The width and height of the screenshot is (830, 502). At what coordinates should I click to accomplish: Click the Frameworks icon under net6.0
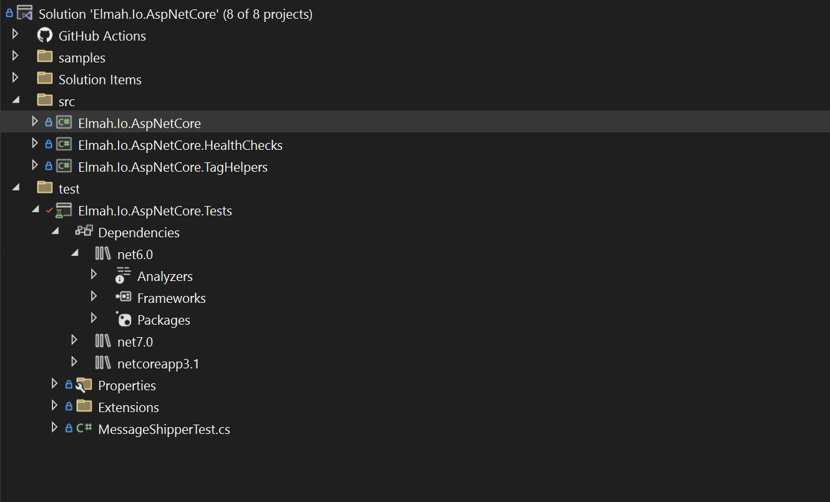click(124, 298)
